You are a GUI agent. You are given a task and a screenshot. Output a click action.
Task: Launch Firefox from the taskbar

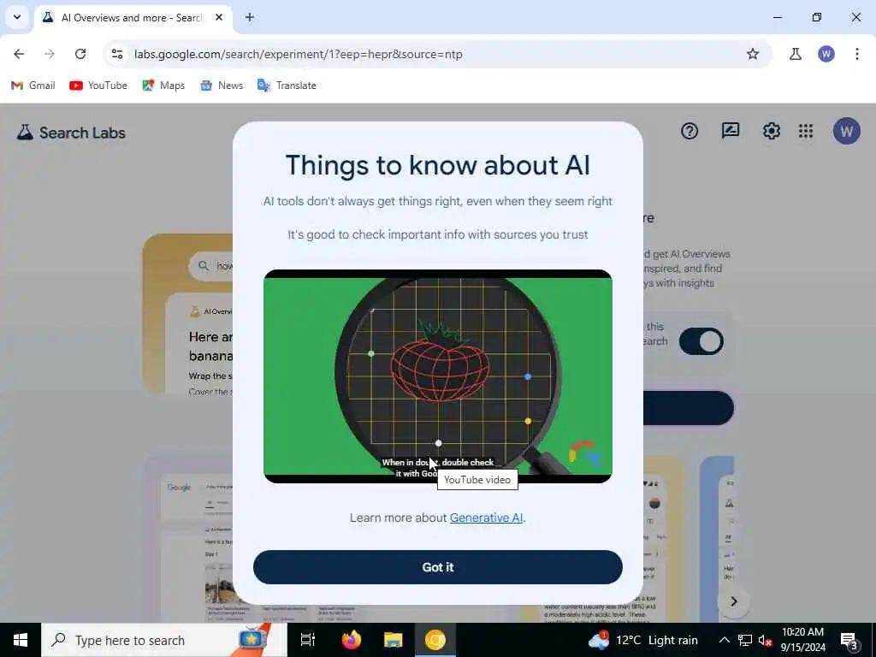[351, 640]
